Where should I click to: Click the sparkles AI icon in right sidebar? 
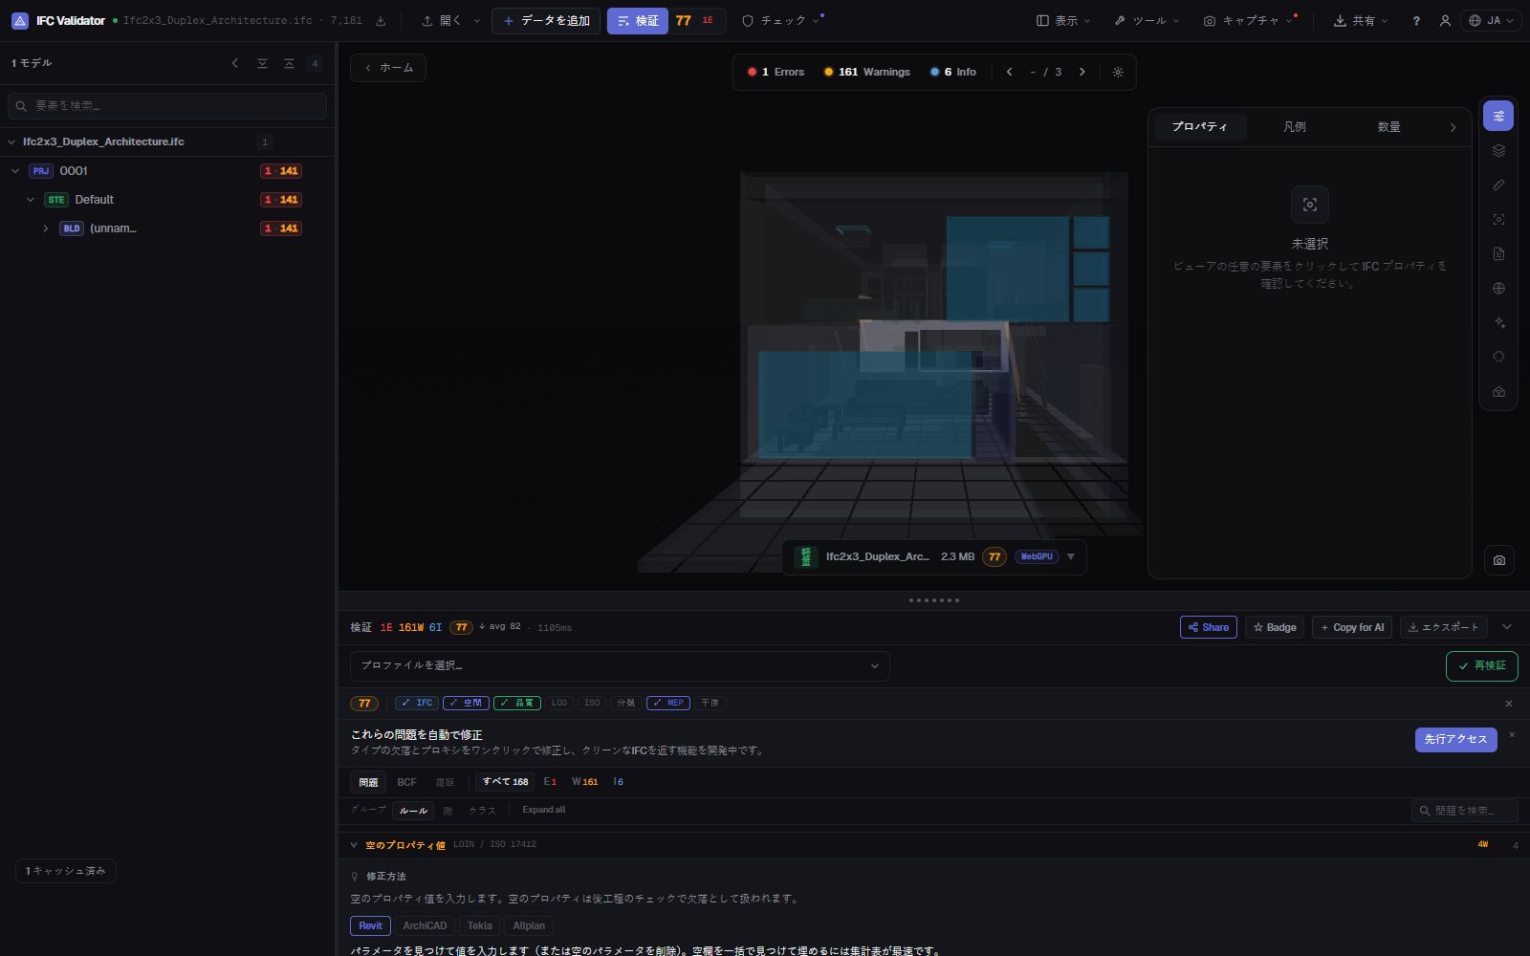pos(1498,323)
